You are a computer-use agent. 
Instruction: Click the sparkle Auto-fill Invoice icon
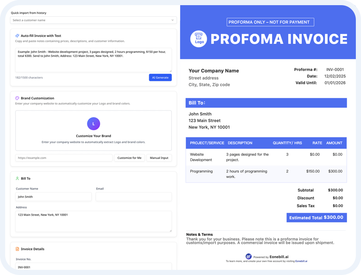17,36
